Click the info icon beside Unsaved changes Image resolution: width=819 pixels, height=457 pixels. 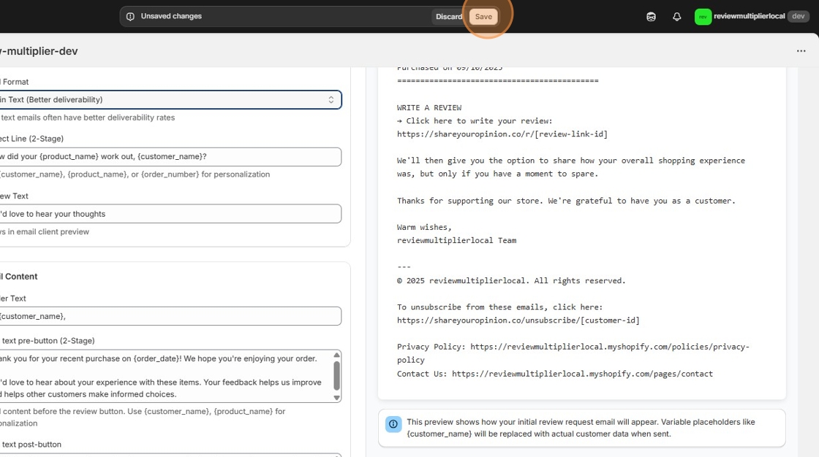click(132, 15)
